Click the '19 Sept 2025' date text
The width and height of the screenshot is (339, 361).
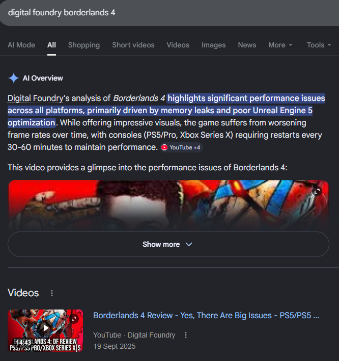click(x=115, y=346)
